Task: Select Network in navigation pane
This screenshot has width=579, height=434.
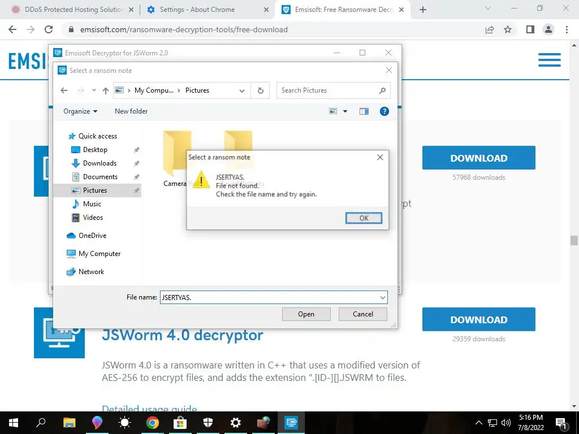Action: tap(91, 272)
